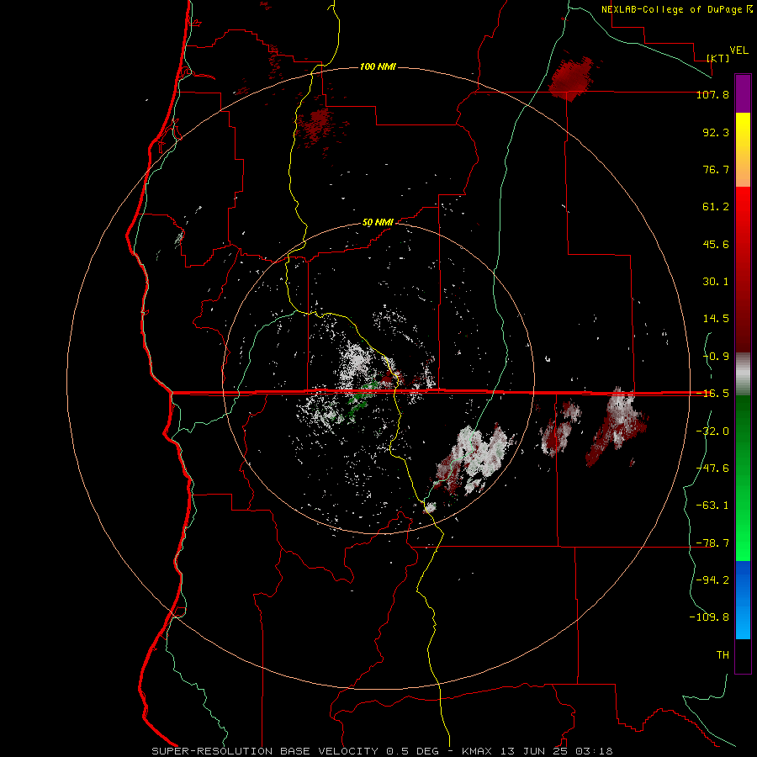Select the 76.7 scale value
757x757 pixels.
click(x=716, y=169)
